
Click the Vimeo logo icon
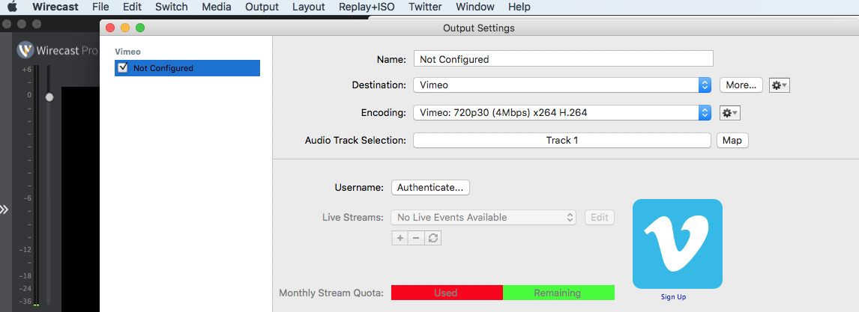point(677,243)
